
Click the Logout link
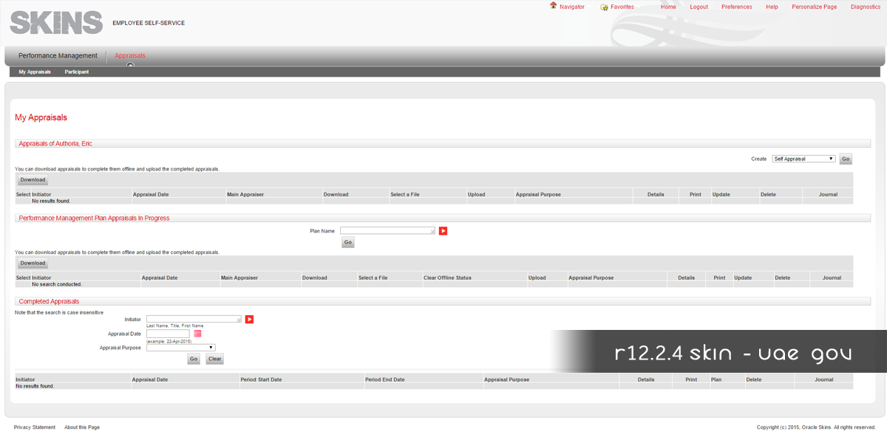click(x=699, y=7)
